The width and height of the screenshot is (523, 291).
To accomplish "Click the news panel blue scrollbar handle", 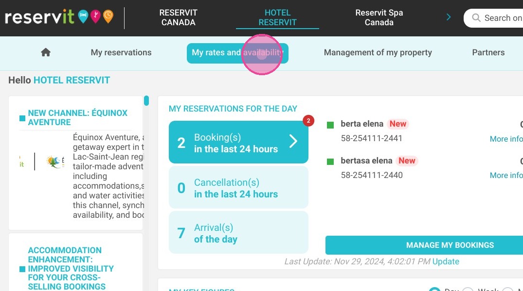I will 146,100.
